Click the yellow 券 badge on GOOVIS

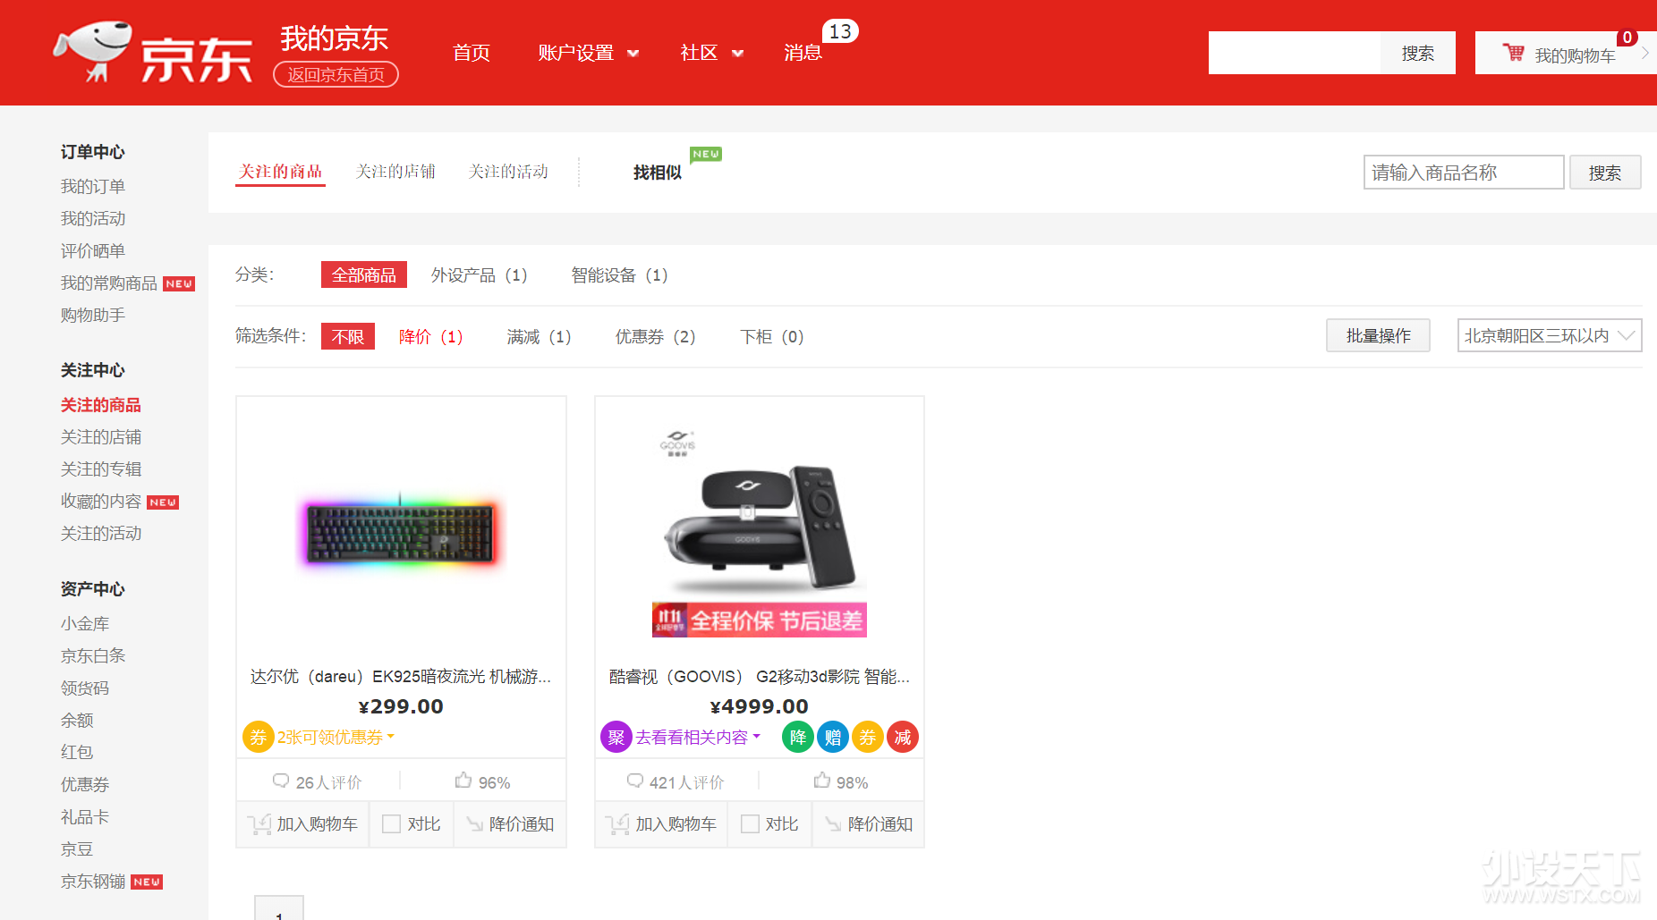pos(867,737)
